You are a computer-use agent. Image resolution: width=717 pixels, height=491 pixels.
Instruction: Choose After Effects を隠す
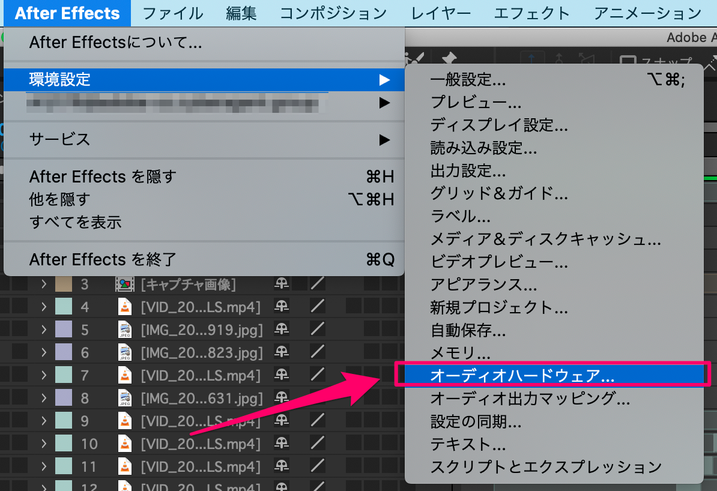click(204, 176)
